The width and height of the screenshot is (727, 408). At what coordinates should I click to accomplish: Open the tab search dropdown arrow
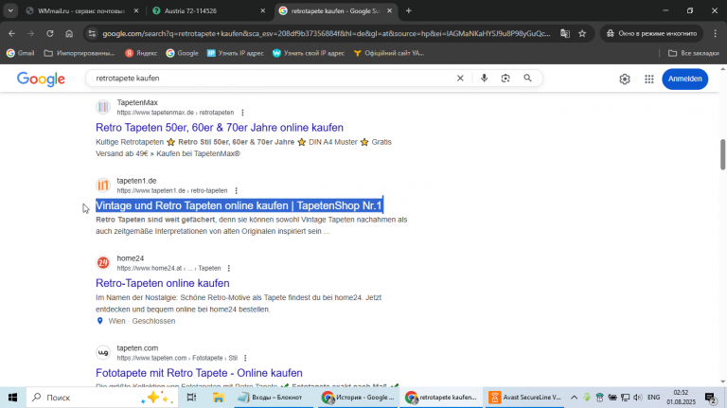point(10,10)
